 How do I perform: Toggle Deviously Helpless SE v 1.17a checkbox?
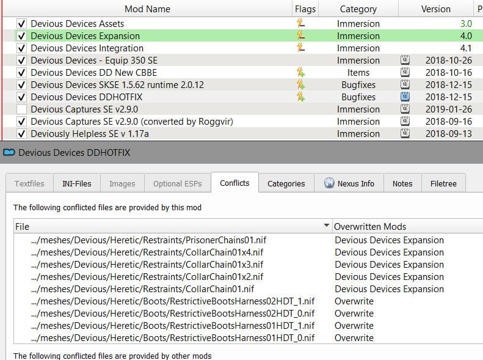[21, 134]
